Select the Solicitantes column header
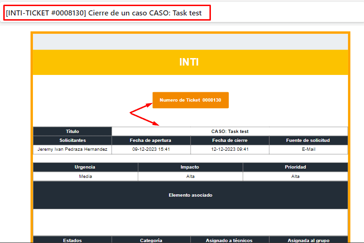Image resolution: width=364 pixels, height=243 pixels. coord(72,140)
